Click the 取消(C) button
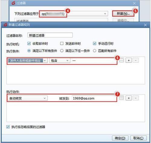 point(138,138)
